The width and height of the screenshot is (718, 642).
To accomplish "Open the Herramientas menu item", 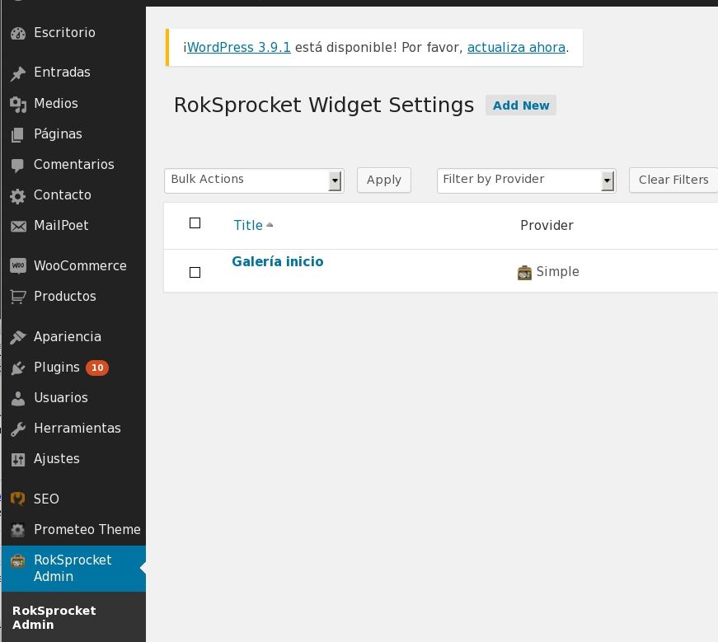I will (x=77, y=428).
